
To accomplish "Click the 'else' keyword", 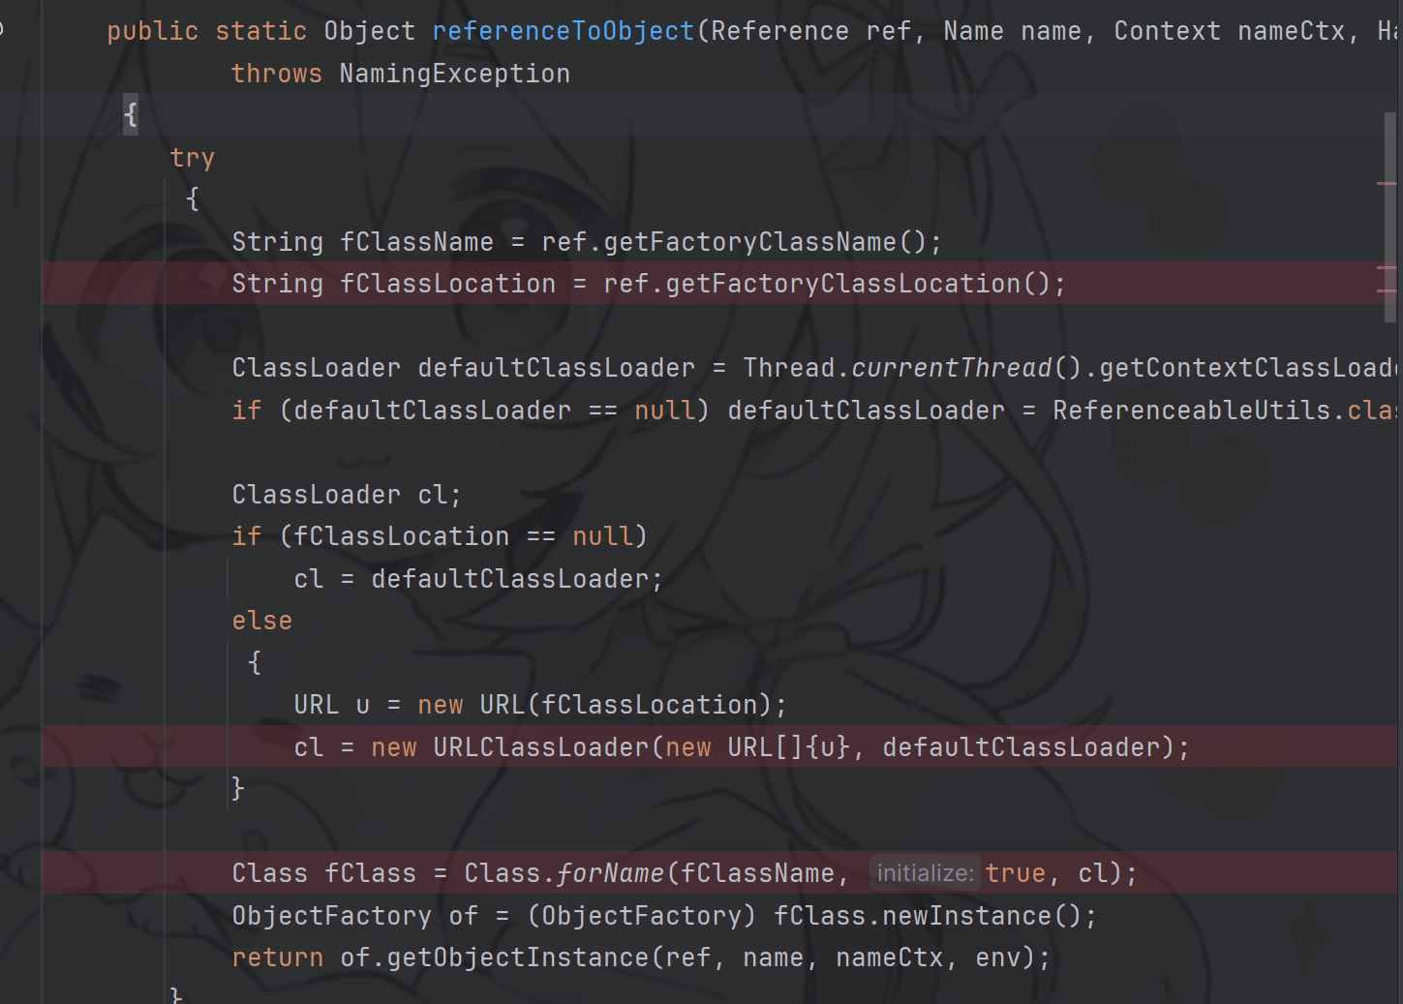I will pyautogui.click(x=261, y=621).
